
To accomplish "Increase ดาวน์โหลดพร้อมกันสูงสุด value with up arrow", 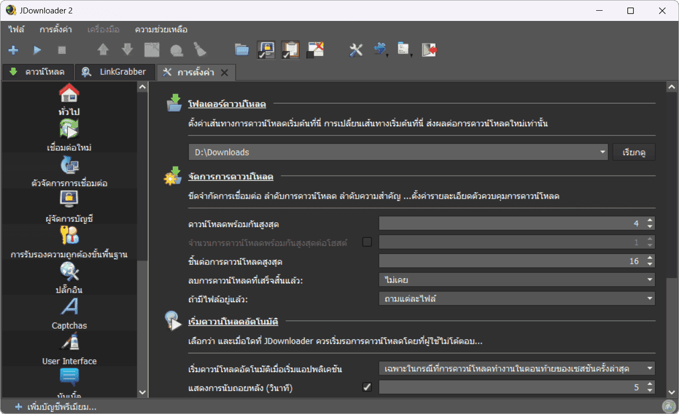I will 650,220.
